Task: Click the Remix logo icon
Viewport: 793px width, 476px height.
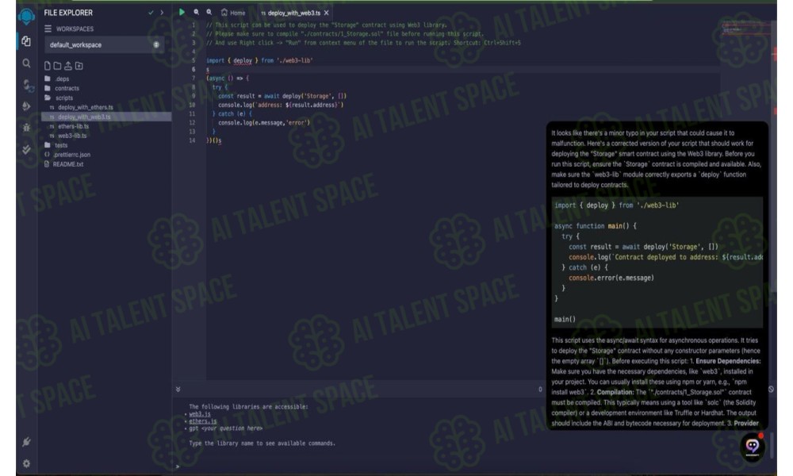Action: (26, 17)
